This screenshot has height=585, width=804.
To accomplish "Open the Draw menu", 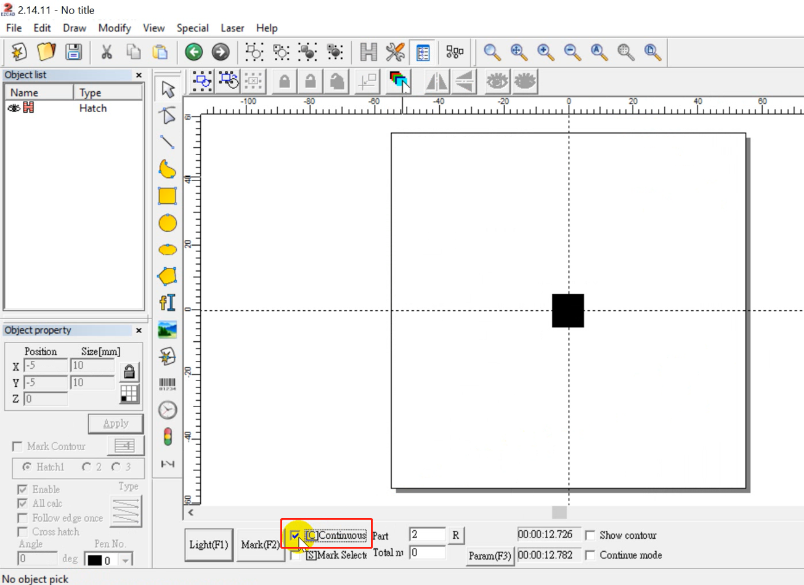I will click(75, 28).
